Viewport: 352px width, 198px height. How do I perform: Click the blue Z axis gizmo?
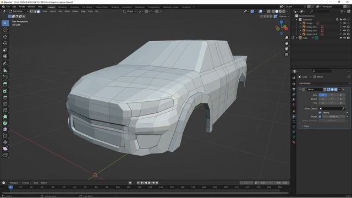282,22
